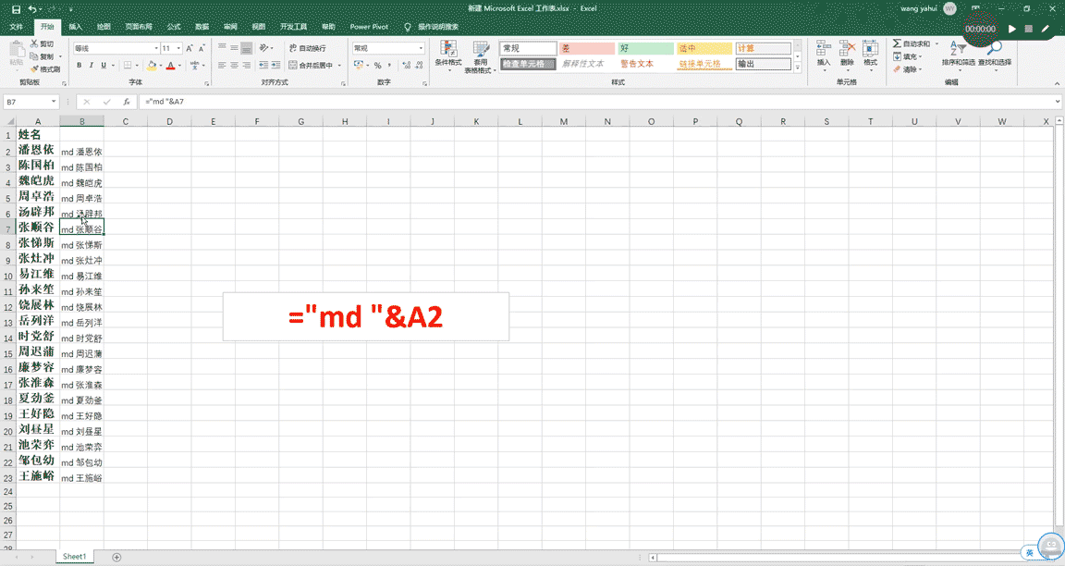Switch to the Data (数据) tab
This screenshot has width=1065, height=566.
(x=202, y=27)
